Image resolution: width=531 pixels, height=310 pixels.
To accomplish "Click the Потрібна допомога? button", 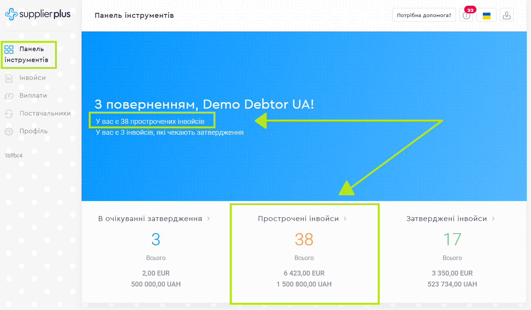I will click(x=424, y=16).
